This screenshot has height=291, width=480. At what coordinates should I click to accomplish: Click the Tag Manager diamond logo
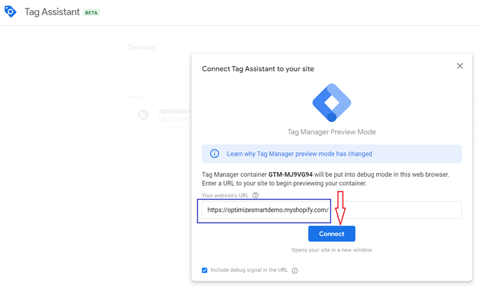(x=332, y=103)
